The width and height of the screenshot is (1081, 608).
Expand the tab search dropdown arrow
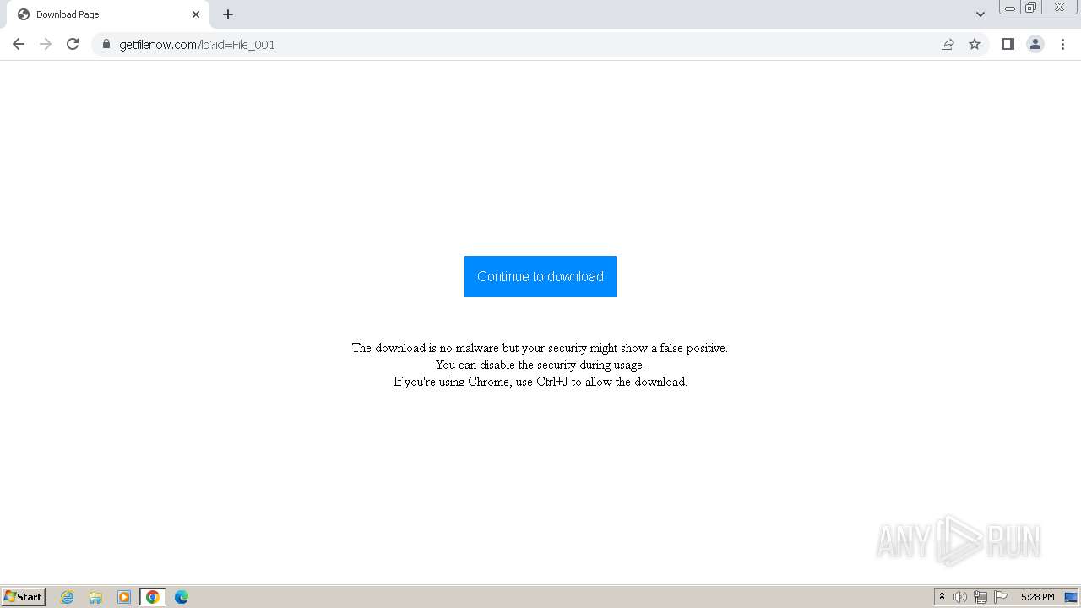980,14
